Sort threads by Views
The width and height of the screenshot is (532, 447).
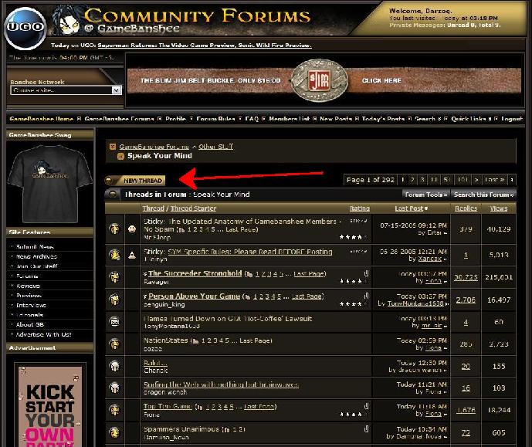pos(499,208)
